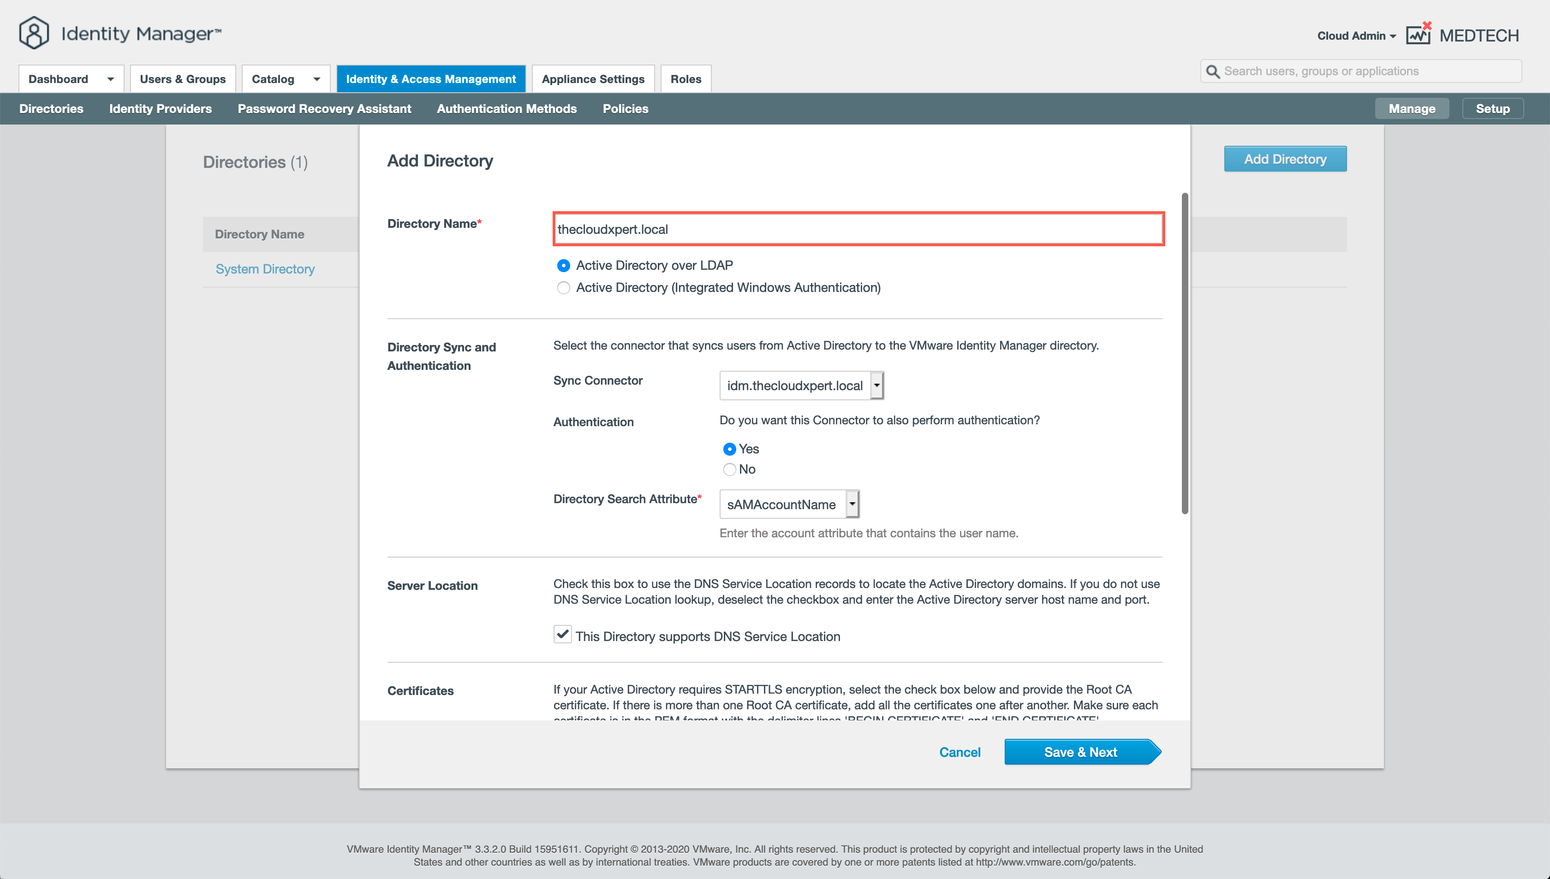Go to Authentication Methods submenu

[x=507, y=109]
